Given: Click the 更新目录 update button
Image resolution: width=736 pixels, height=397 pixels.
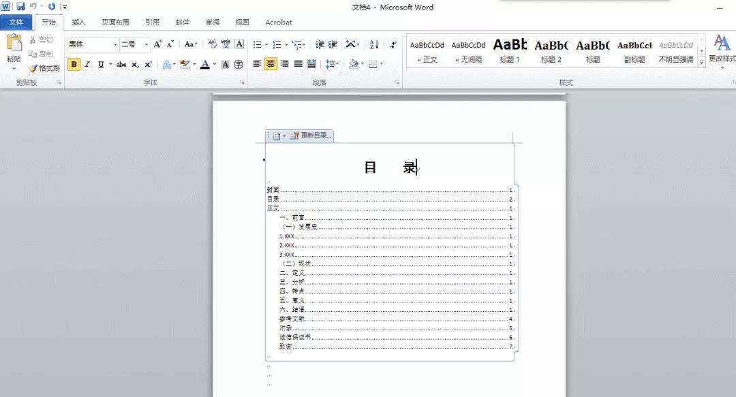Looking at the screenshot, I should click(309, 135).
